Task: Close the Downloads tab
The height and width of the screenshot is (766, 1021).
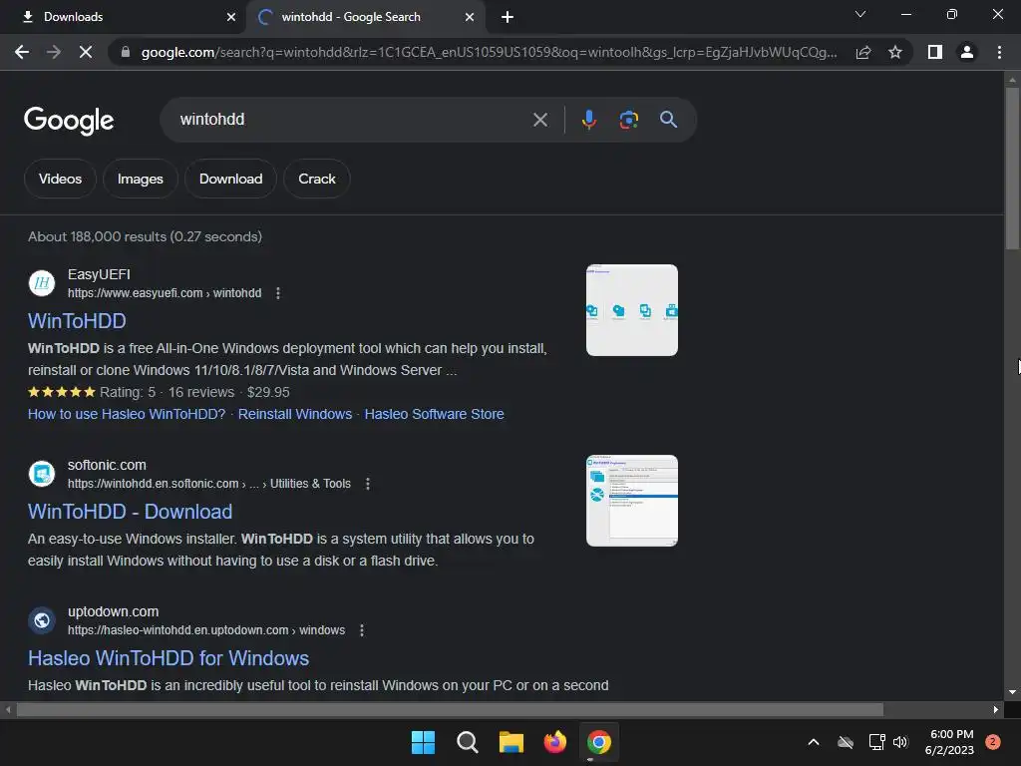Action: [x=231, y=17]
